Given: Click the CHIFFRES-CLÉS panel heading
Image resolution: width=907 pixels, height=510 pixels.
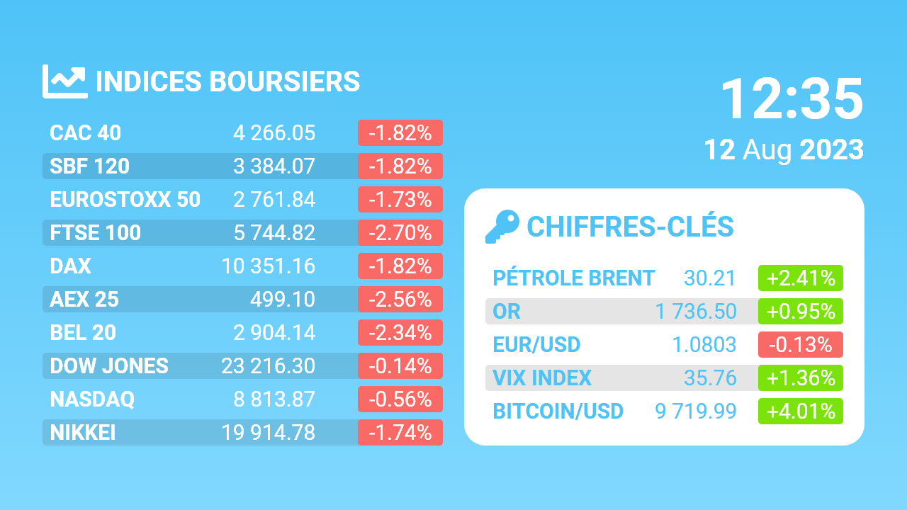Looking at the screenshot, I should pos(630,227).
